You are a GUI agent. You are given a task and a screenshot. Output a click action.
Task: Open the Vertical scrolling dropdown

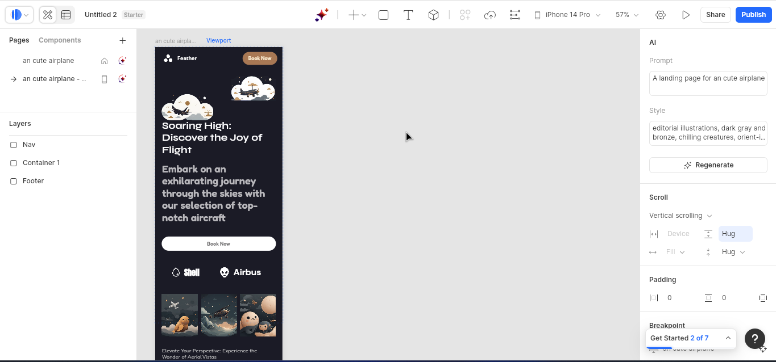point(680,216)
